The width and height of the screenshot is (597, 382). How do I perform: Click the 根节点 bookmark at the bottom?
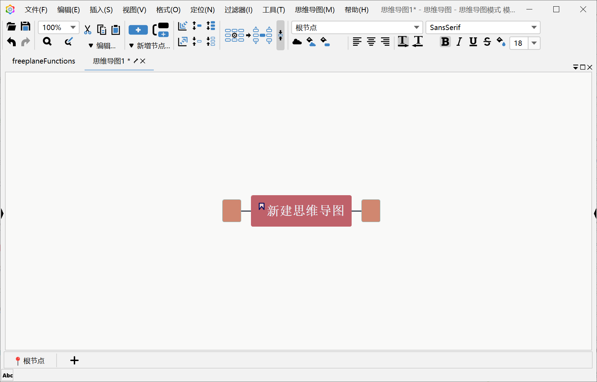30,361
